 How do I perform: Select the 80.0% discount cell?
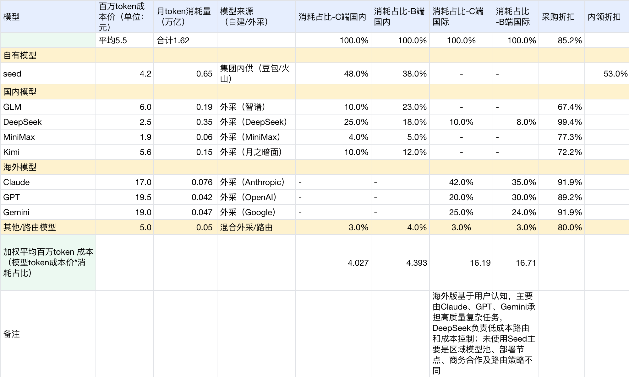[x=562, y=227]
